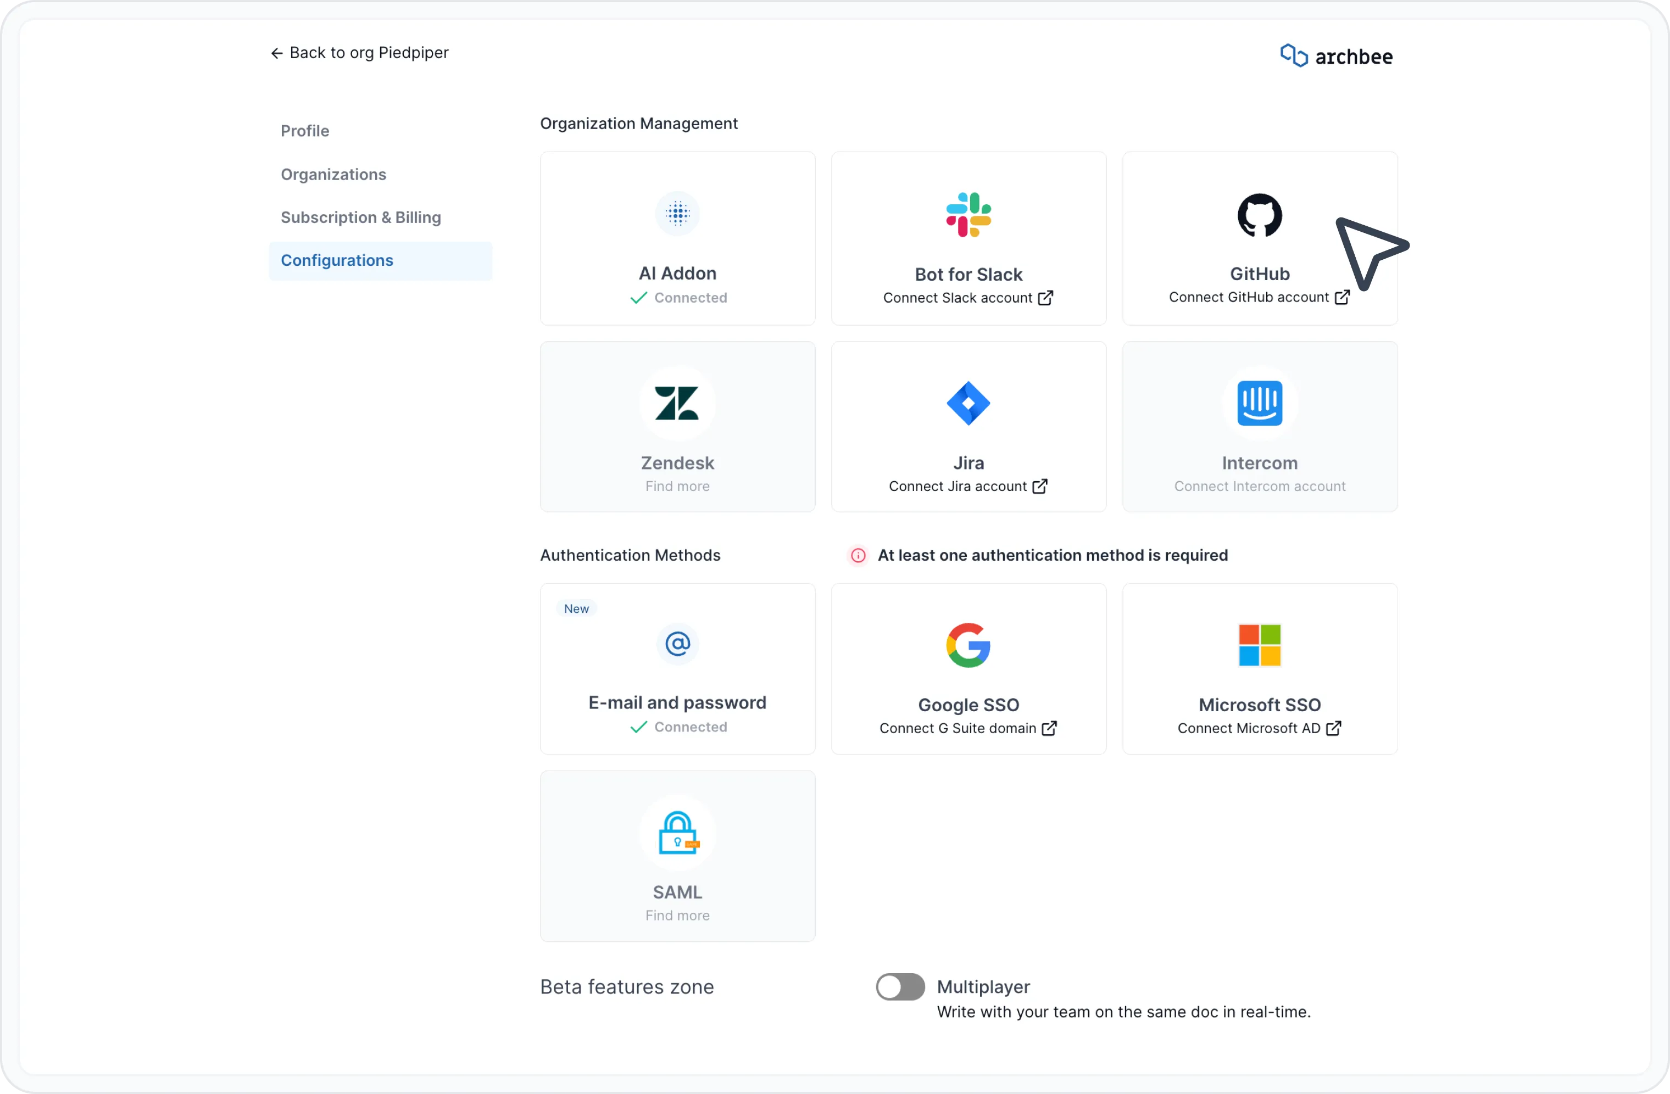Click the red authentication warning icon
The image size is (1670, 1094).
click(x=858, y=555)
